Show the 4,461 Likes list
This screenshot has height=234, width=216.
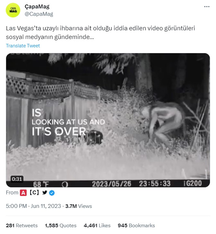click(x=97, y=225)
